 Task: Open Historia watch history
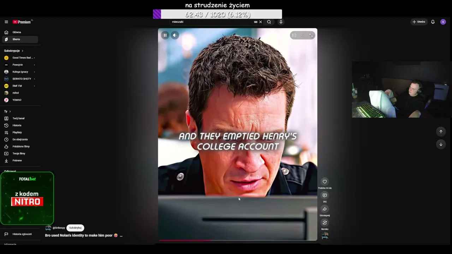click(20, 125)
